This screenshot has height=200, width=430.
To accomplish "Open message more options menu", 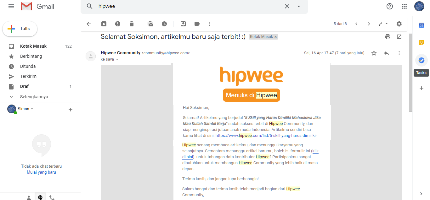I will (x=399, y=53).
